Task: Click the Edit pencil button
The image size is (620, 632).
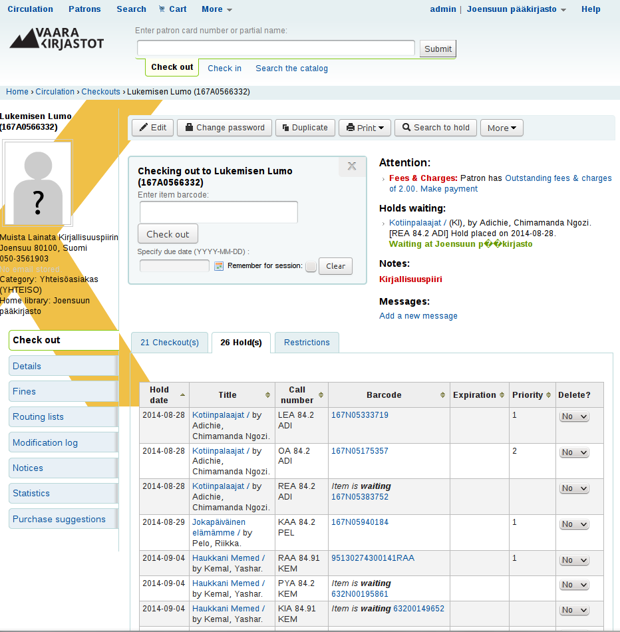Action: point(152,128)
